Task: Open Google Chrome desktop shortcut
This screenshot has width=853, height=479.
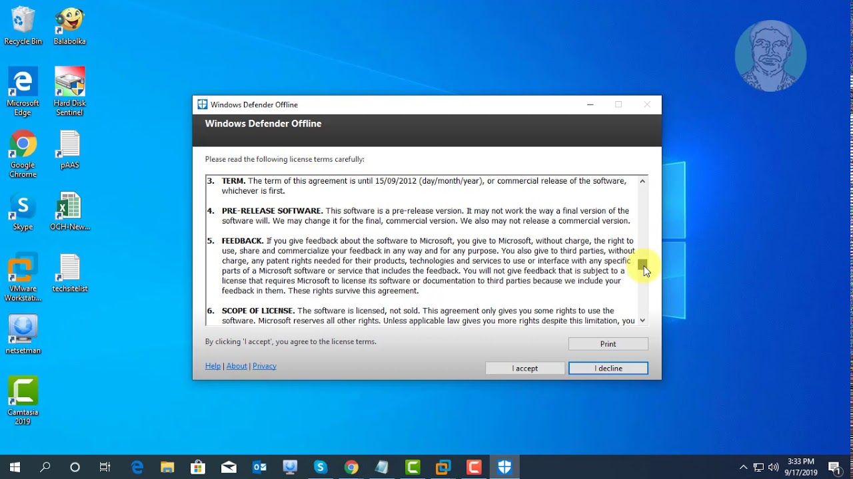Action: [23, 153]
